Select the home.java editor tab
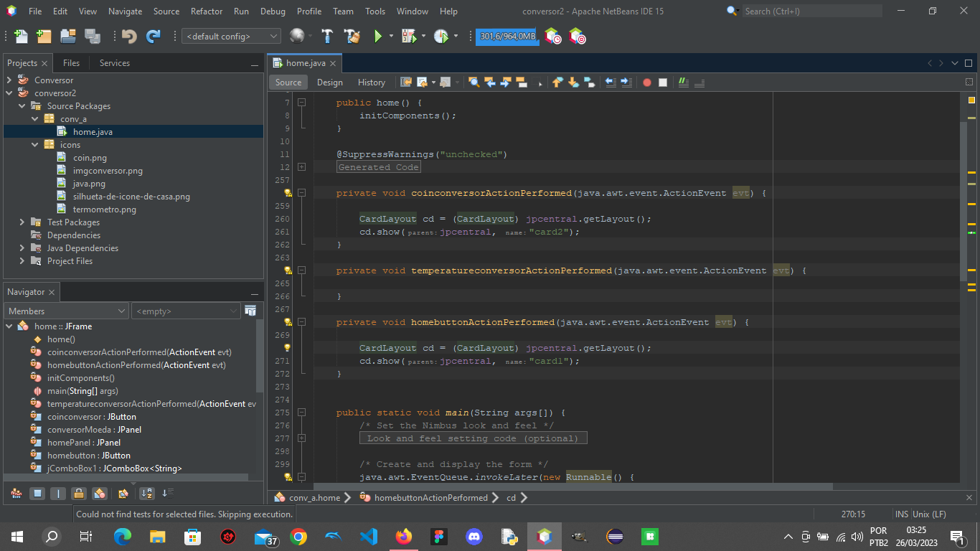This screenshot has height=551, width=980. click(305, 63)
